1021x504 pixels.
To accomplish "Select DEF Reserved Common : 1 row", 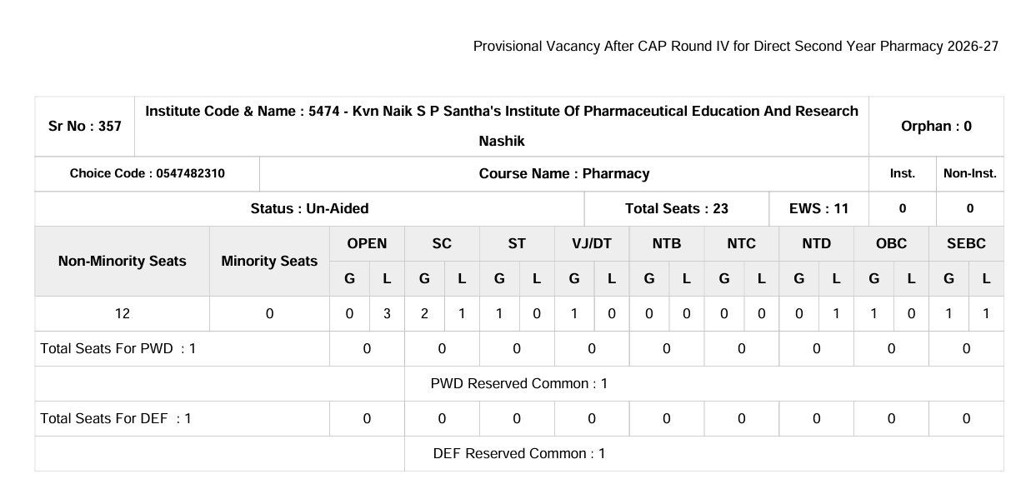I will 519,454.
